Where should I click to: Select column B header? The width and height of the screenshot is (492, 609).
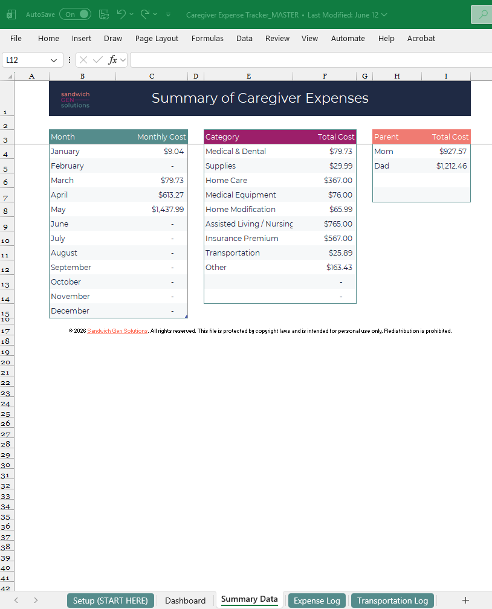82,76
